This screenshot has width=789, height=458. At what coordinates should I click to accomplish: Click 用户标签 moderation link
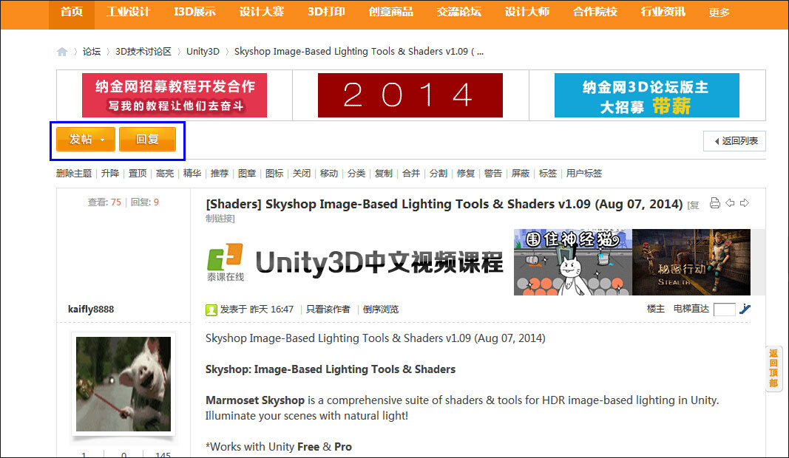584,174
